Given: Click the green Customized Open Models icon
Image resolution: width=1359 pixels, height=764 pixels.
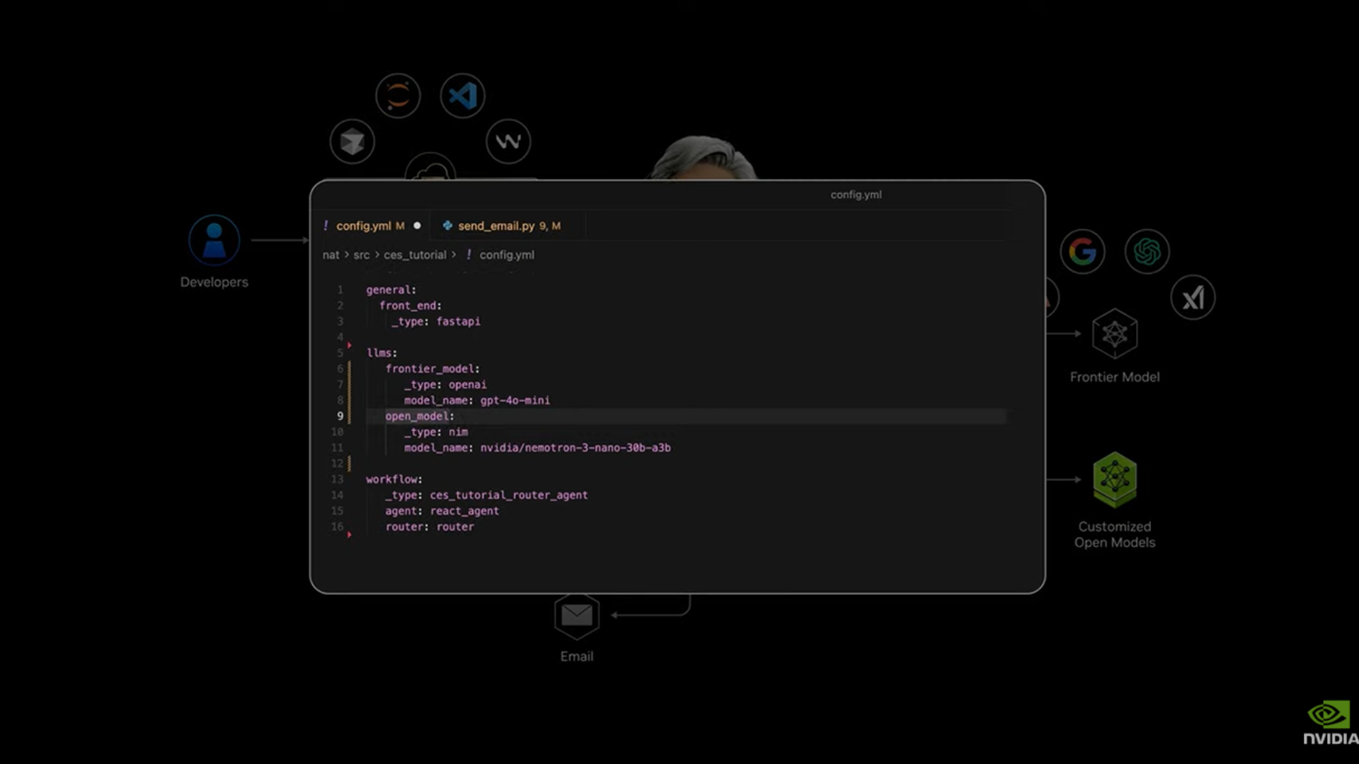Looking at the screenshot, I should tap(1114, 480).
